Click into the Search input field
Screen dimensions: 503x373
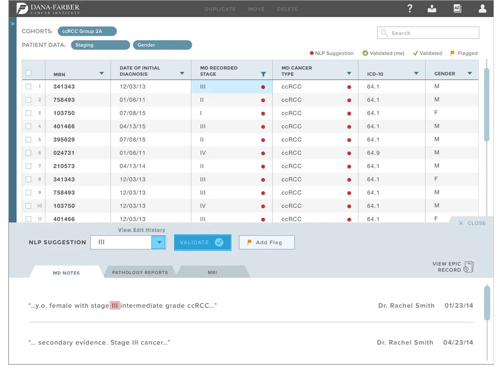pyautogui.click(x=428, y=33)
